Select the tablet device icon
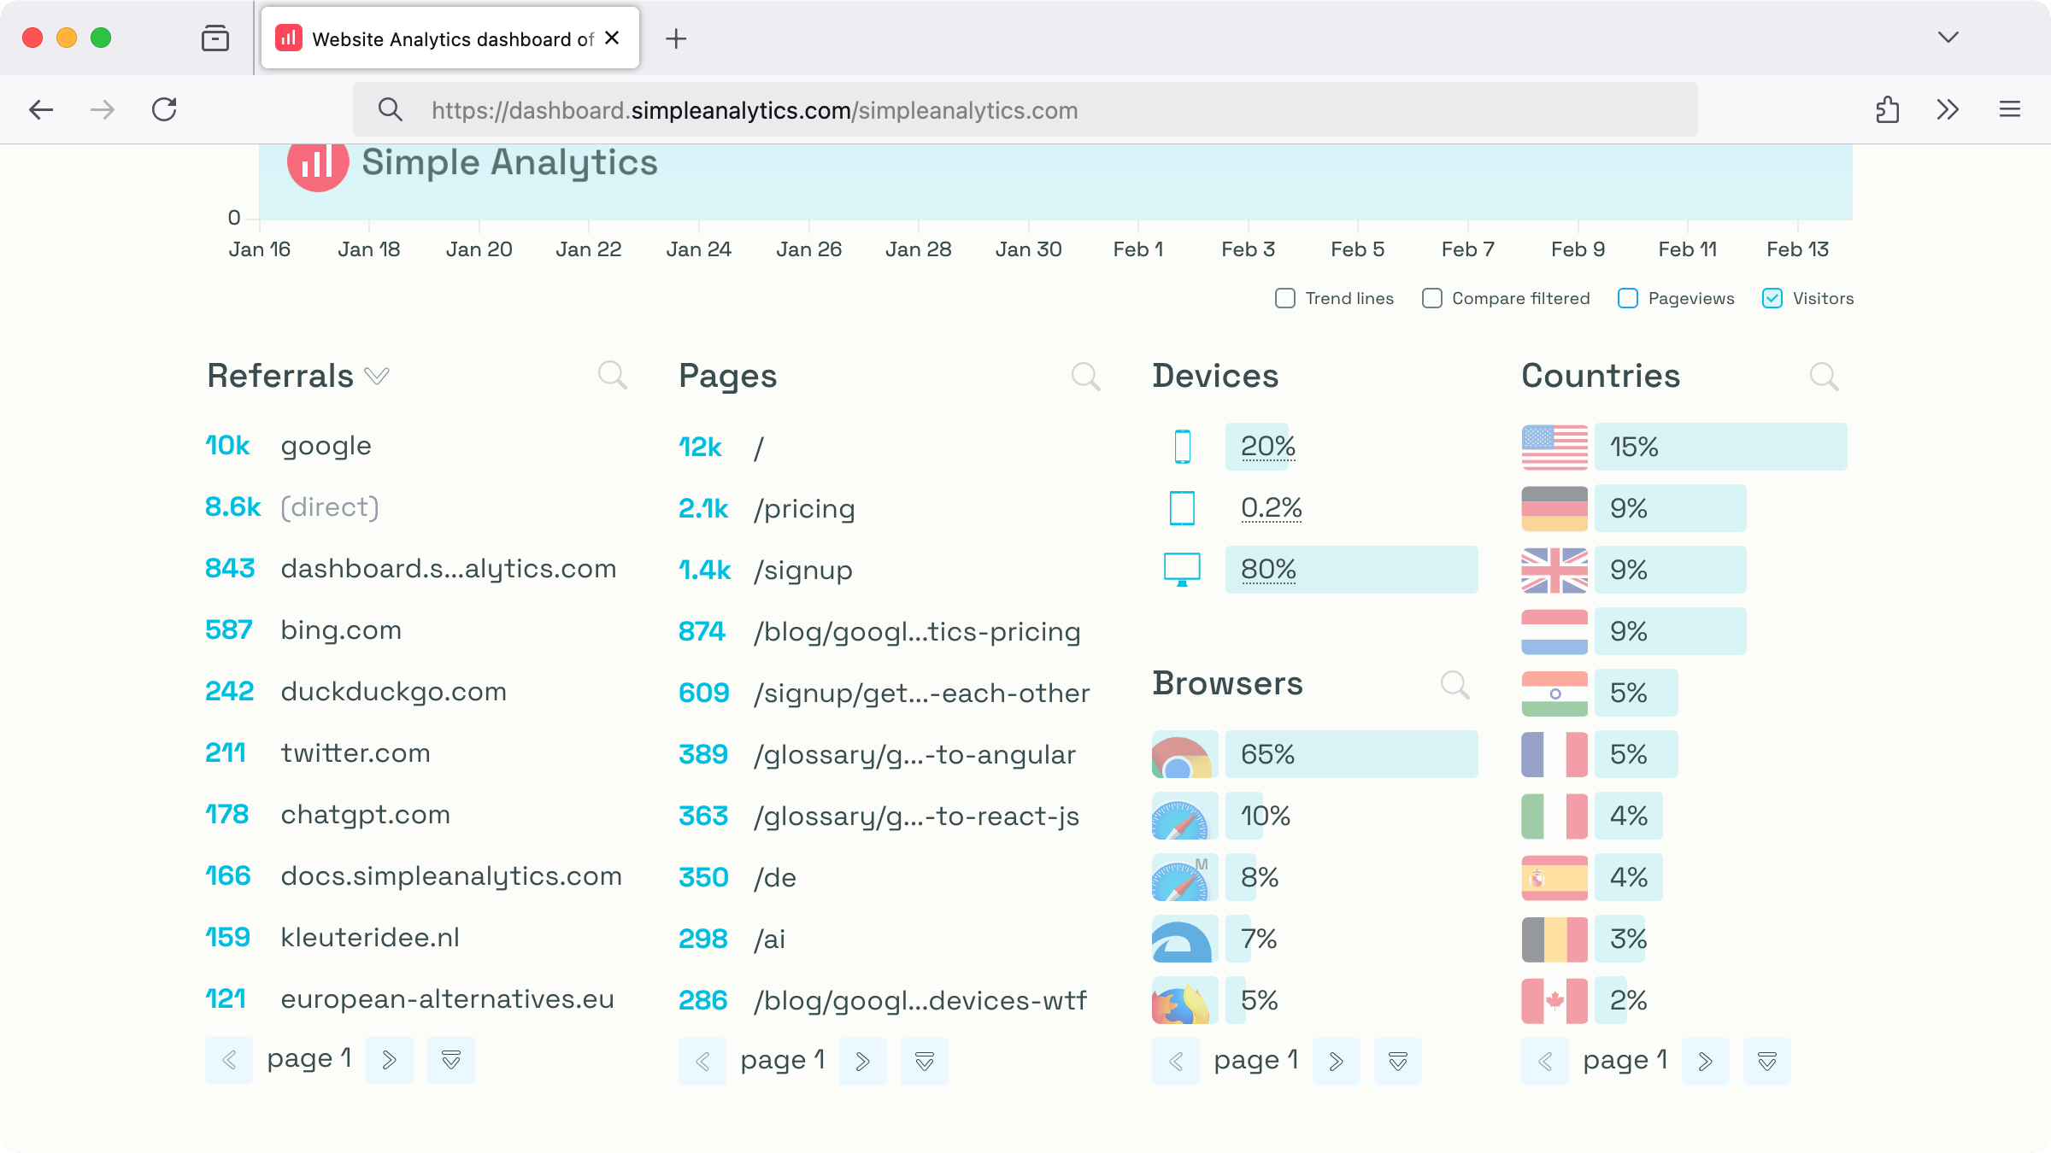The width and height of the screenshot is (2051, 1153). (x=1183, y=508)
